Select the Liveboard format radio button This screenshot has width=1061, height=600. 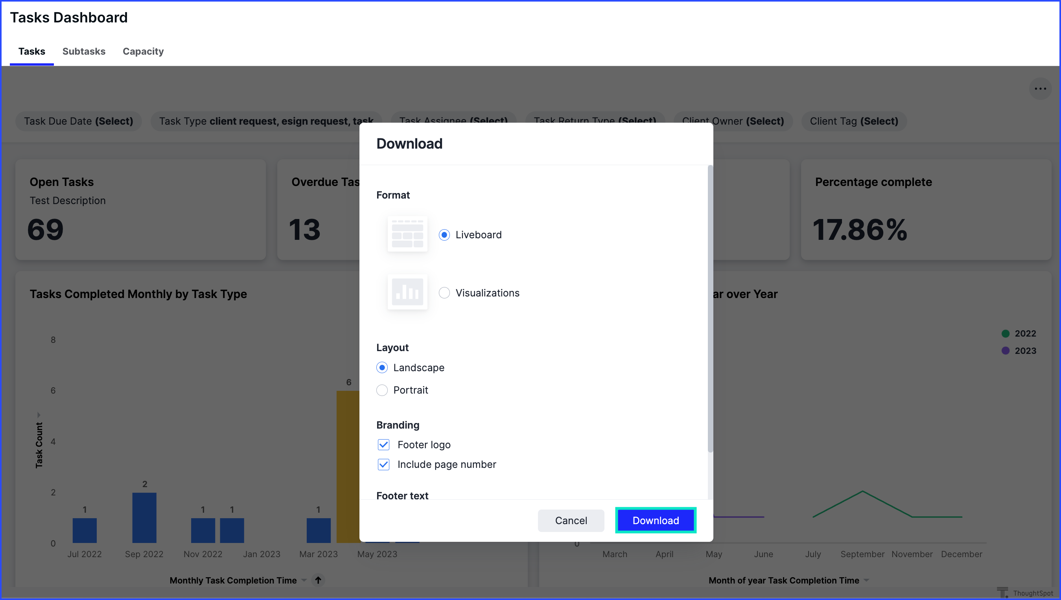coord(444,235)
